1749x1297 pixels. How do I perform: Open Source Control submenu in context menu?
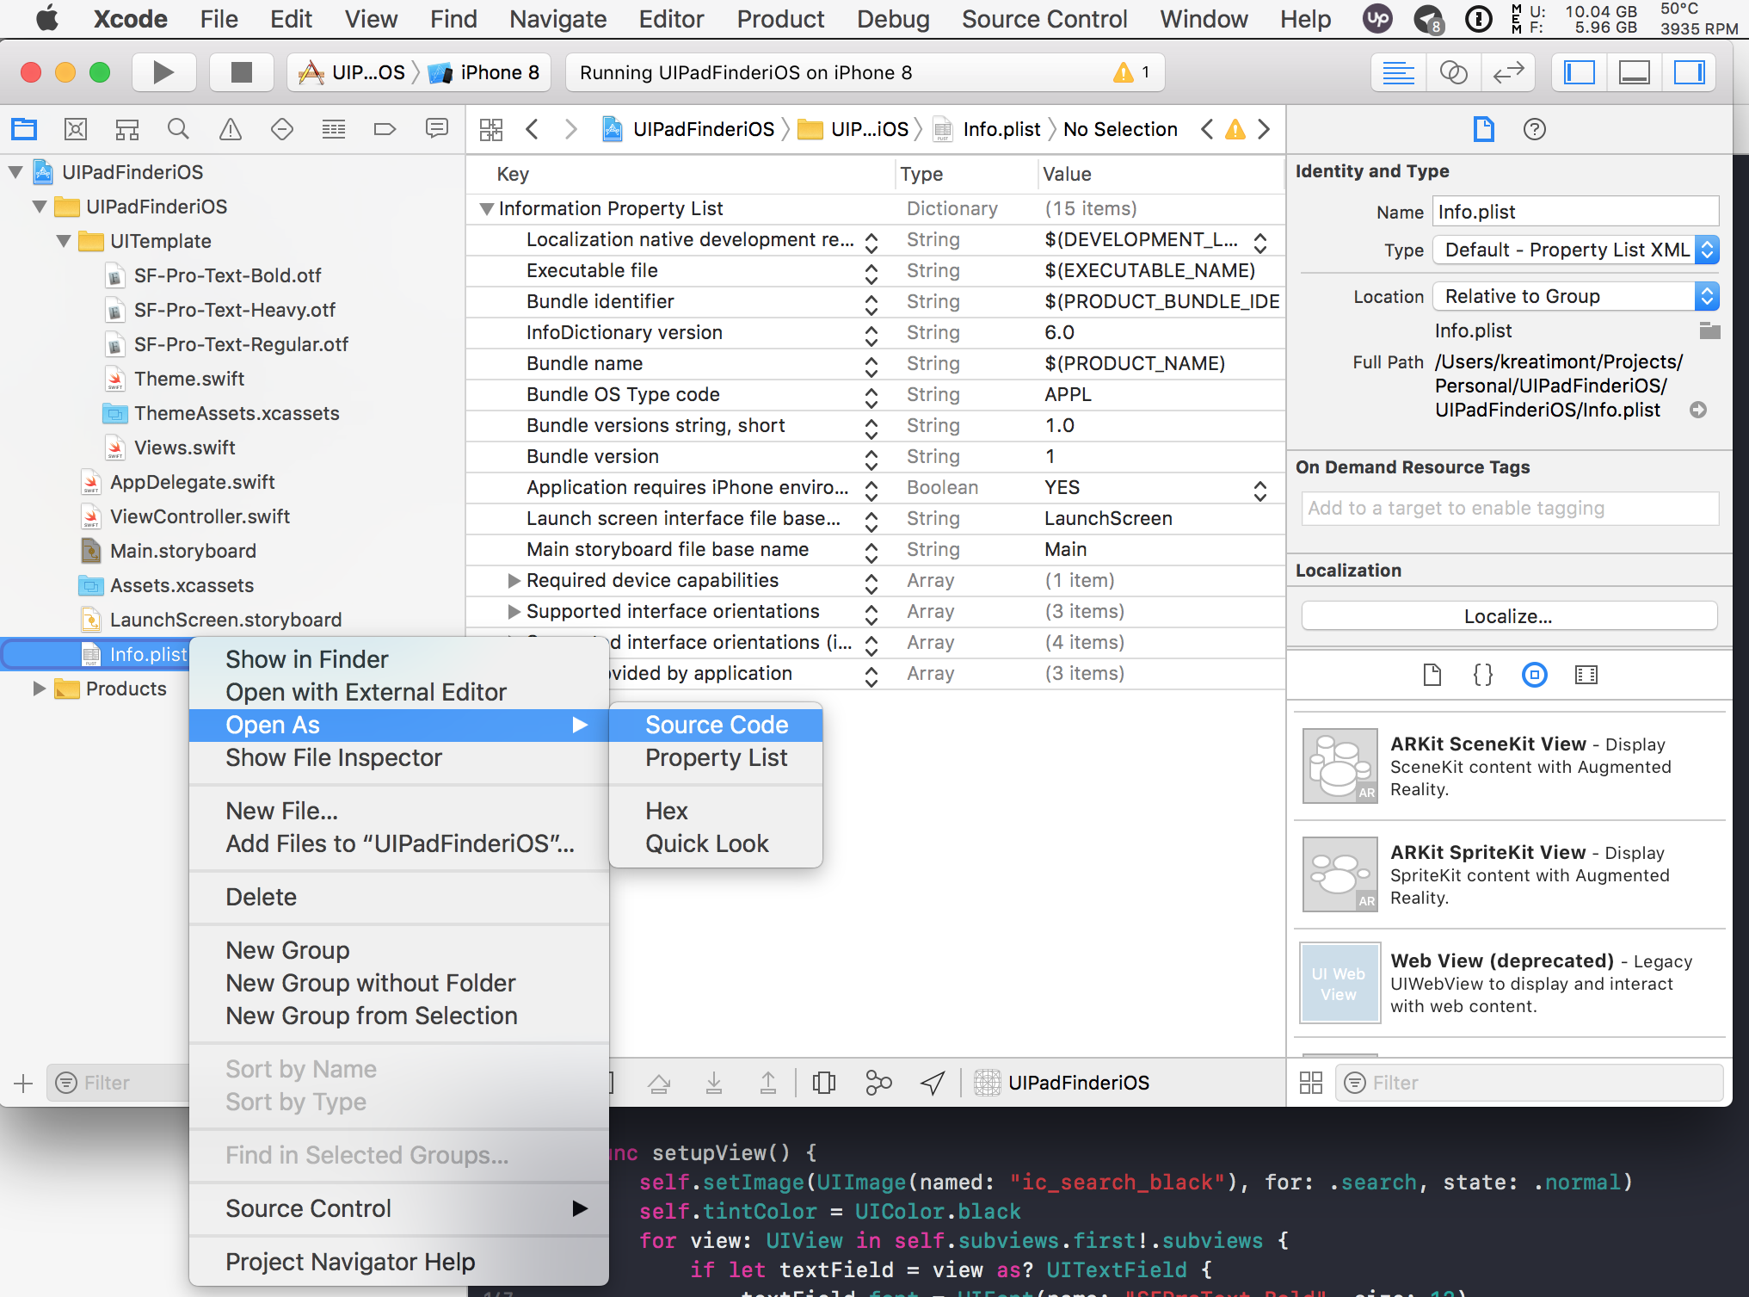tap(399, 1208)
